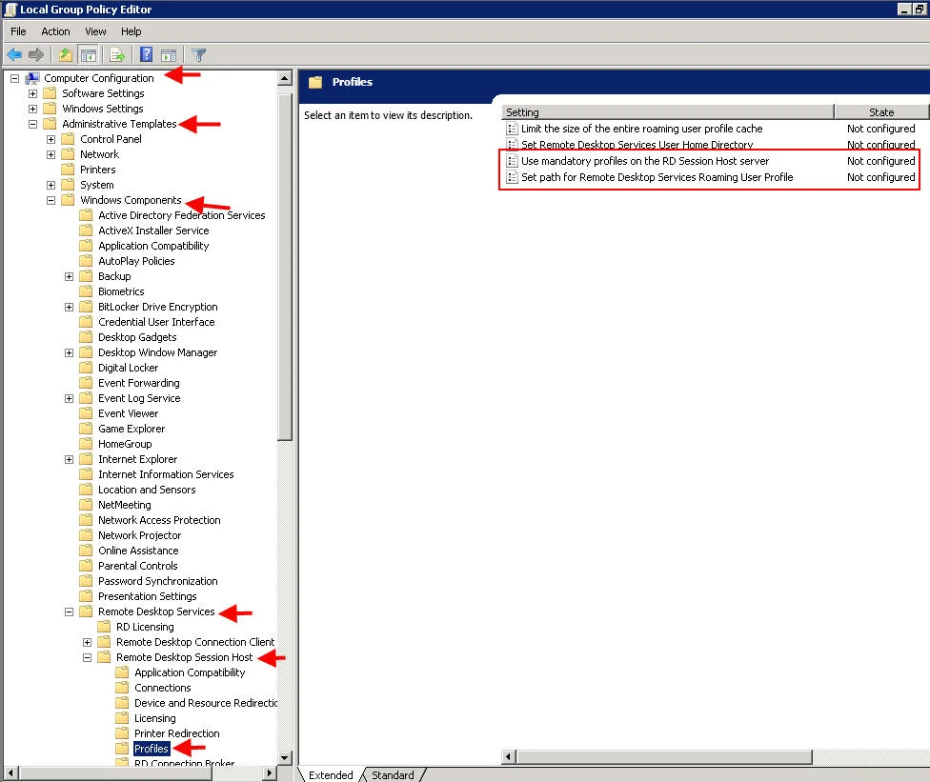This screenshot has height=782, width=930.
Task: Sort by the State column header
Action: point(881,112)
